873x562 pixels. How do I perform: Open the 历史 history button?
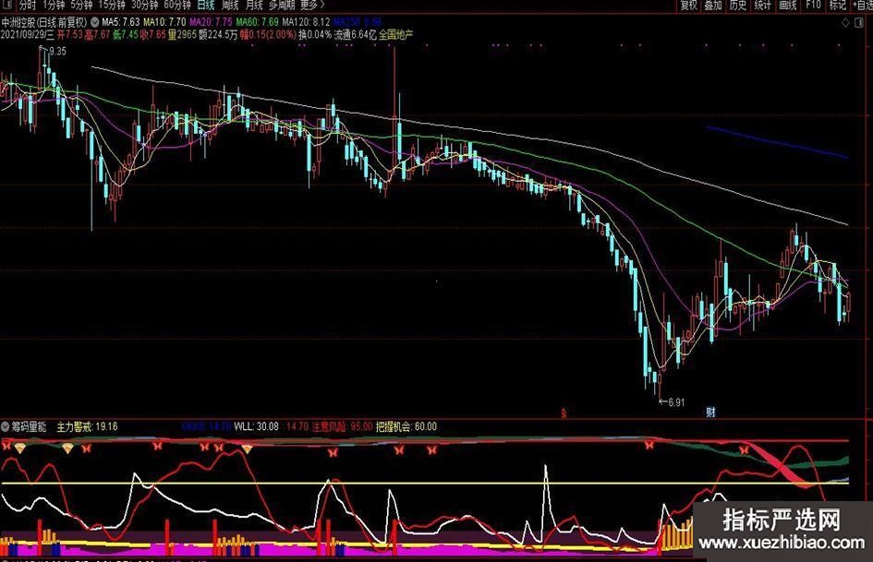pyautogui.click(x=738, y=6)
